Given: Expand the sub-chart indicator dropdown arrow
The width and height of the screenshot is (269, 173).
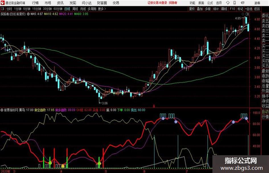Looking at the screenshot, I should click(2, 110).
